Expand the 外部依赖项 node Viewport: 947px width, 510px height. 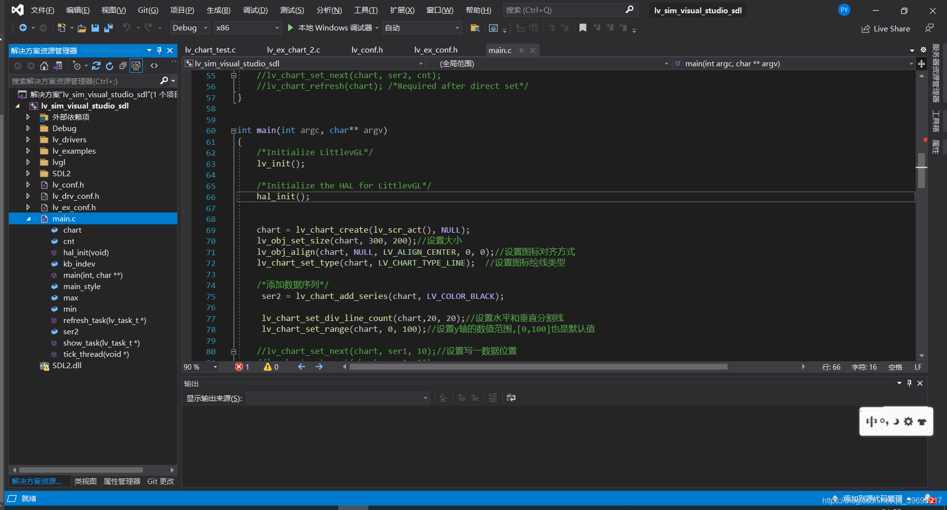[28, 117]
